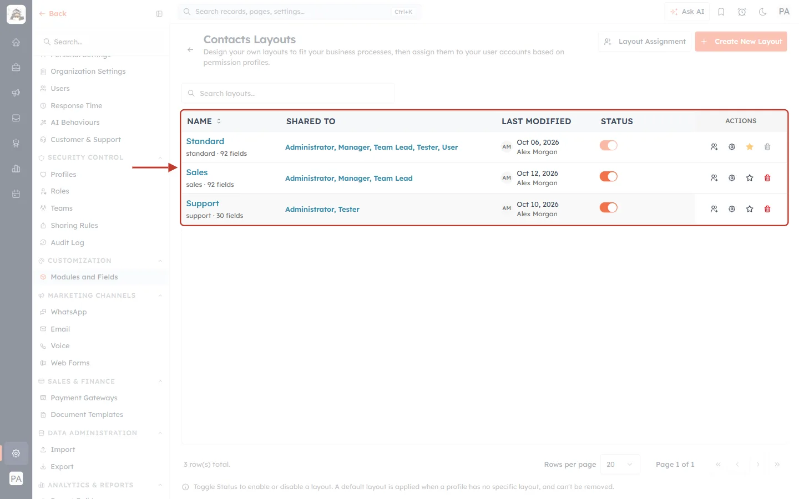The image size is (799, 499).
Task: Open the reminders clock icon in top bar
Action: [x=742, y=12]
